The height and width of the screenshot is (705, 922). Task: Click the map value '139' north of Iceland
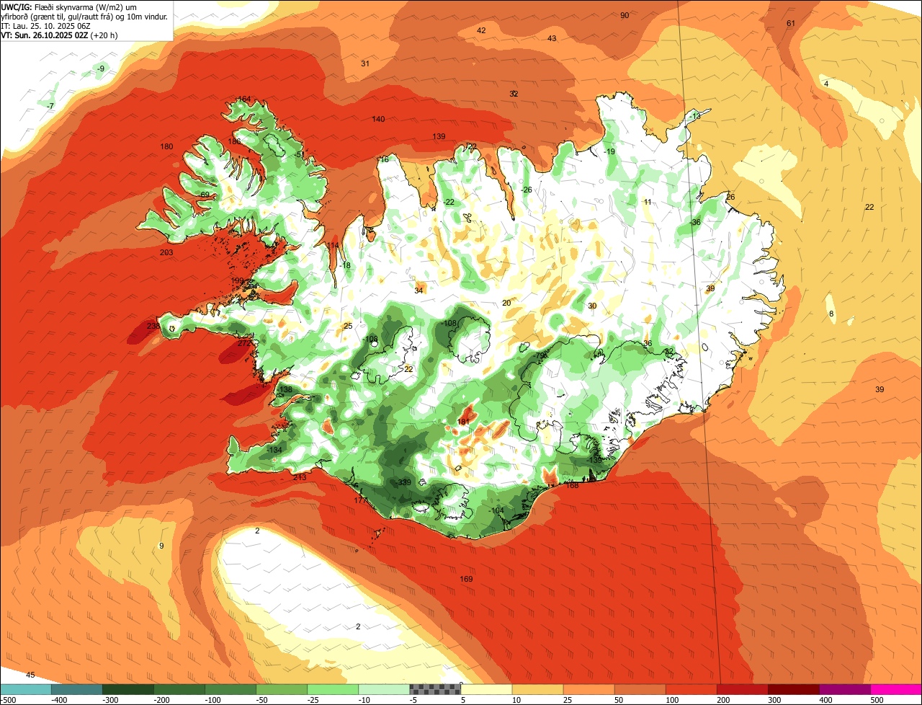coord(439,136)
